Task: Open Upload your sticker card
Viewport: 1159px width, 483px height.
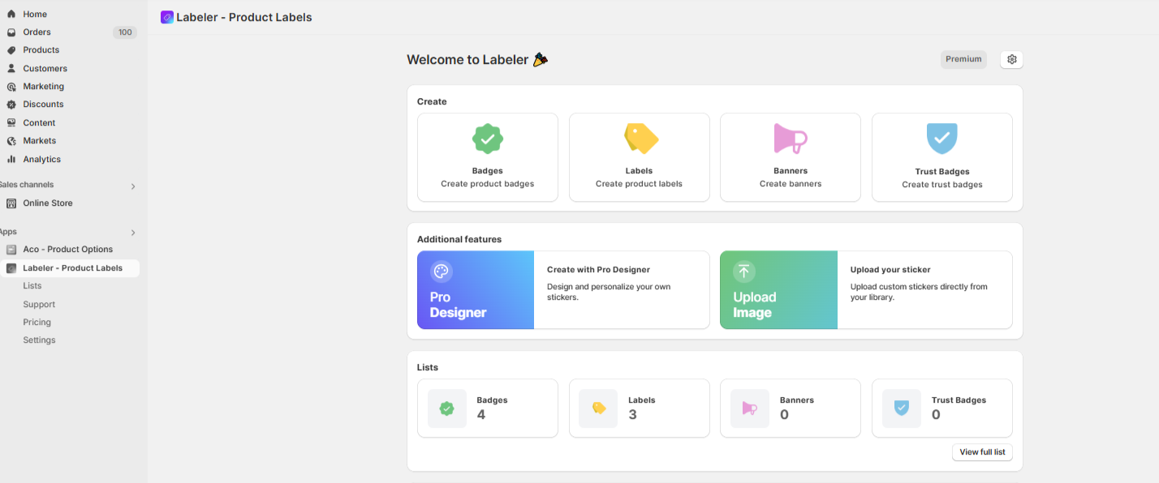Action: tap(866, 290)
